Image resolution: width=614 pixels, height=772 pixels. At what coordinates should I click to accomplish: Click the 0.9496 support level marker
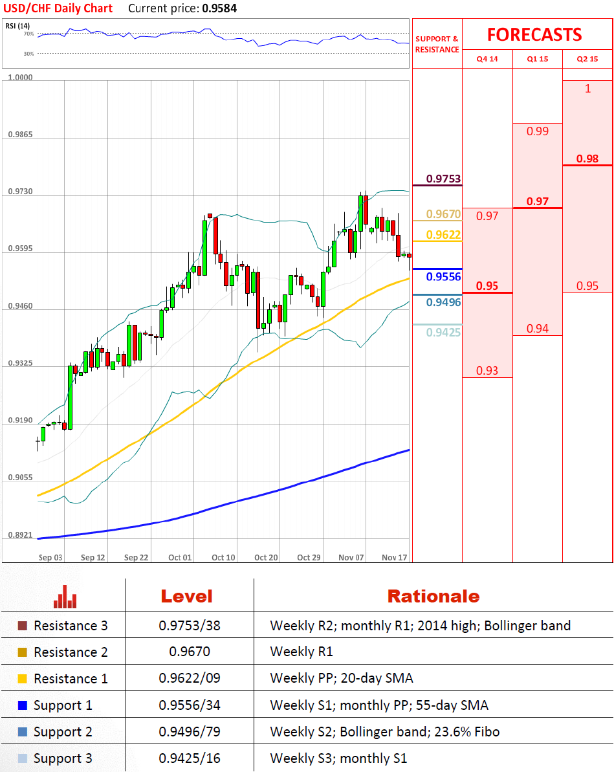[x=443, y=302]
